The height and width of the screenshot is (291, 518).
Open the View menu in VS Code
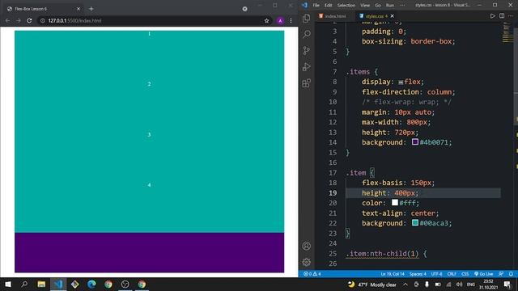(365, 6)
